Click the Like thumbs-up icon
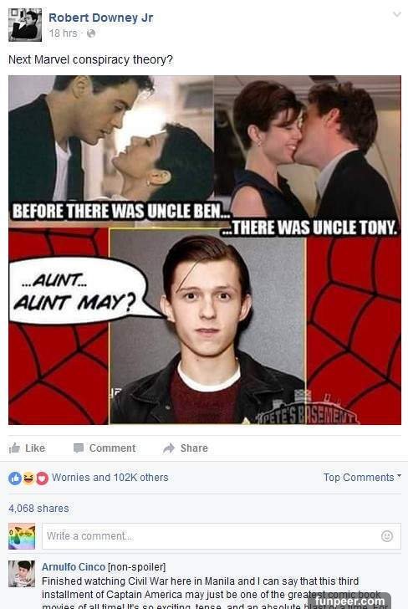The image size is (408, 609). tap(14, 448)
